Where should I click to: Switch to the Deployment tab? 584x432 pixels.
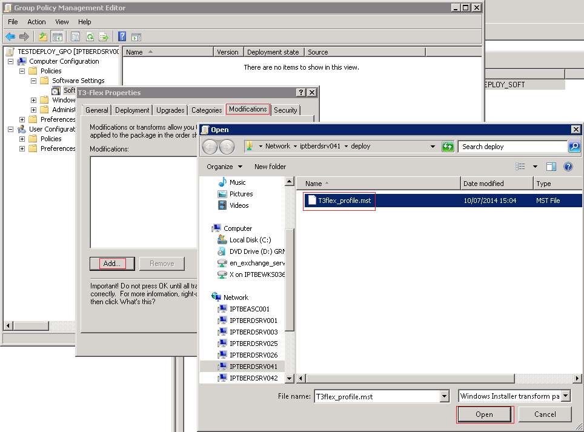click(x=132, y=110)
